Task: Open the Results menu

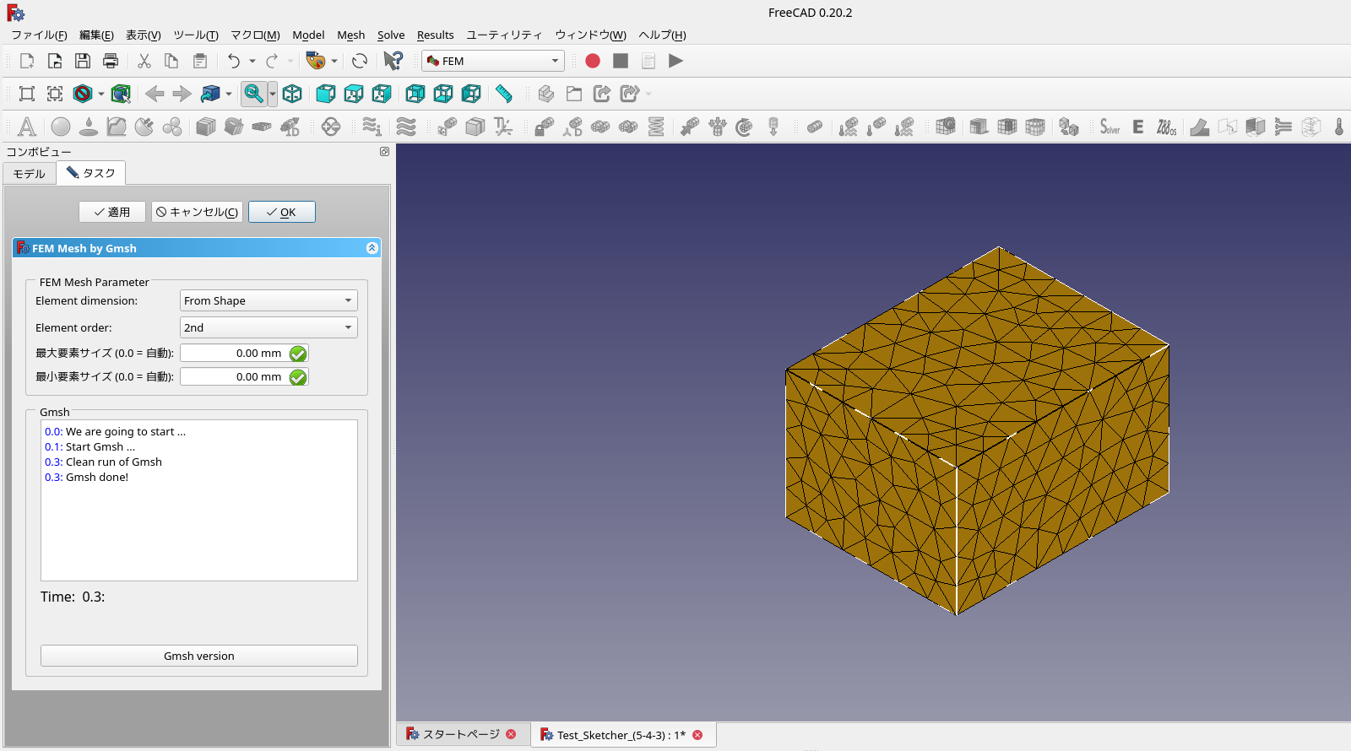Action: pyautogui.click(x=436, y=35)
